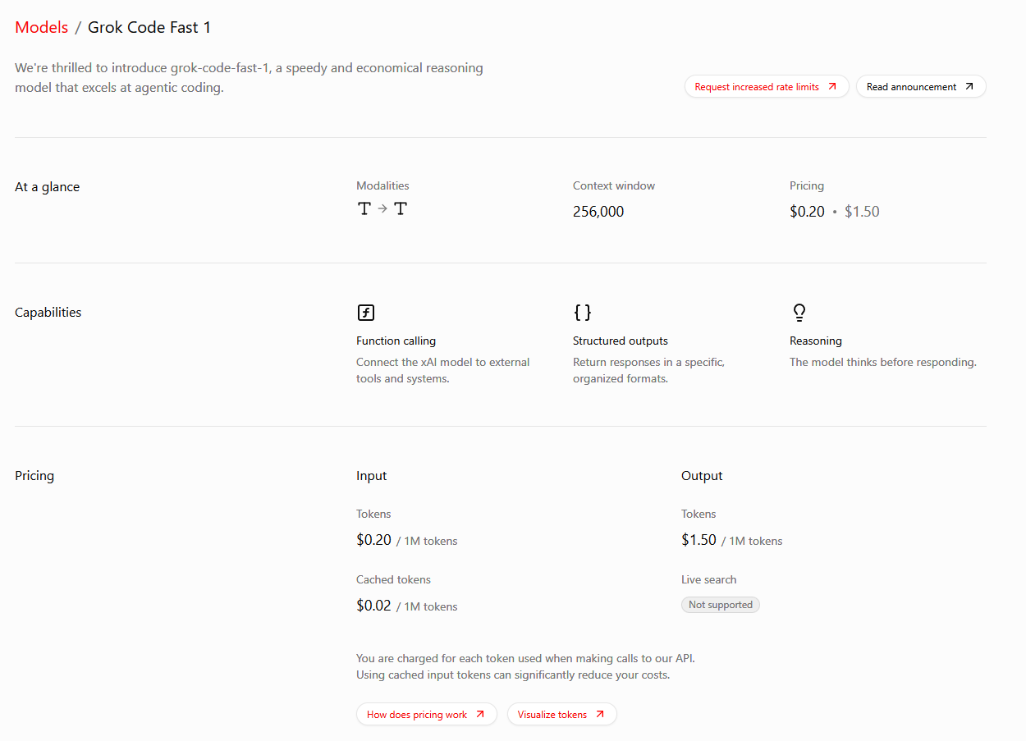
Task: Click the Reasoning heading
Action: tap(816, 341)
